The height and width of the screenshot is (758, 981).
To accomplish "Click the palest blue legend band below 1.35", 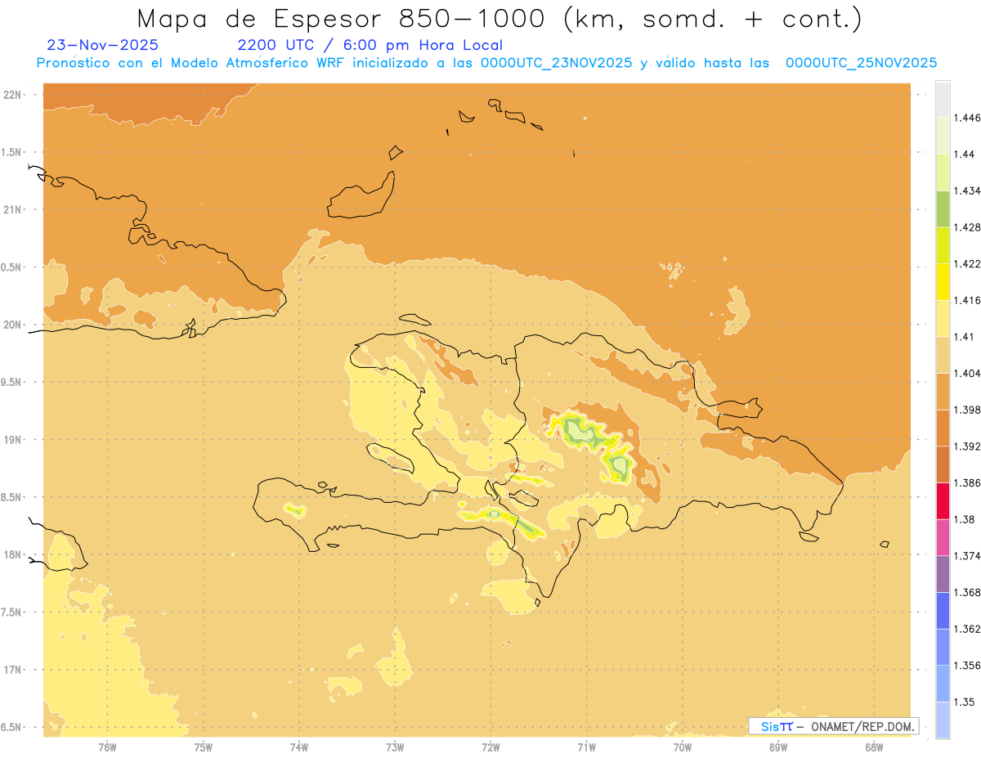I will tap(943, 720).
